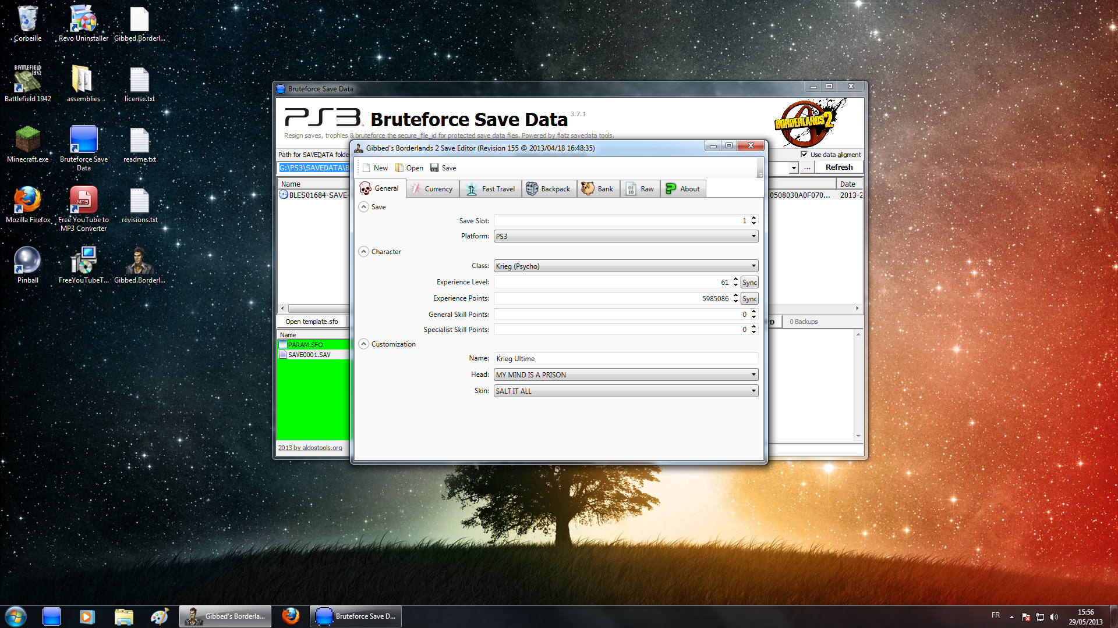Open Gibbed.Borderl... character icon on desktop
The height and width of the screenshot is (628, 1118).
(x=140, y=265)
